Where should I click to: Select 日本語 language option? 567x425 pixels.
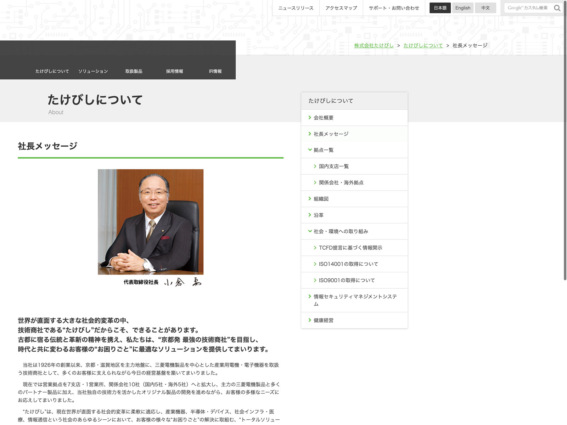point(440,8)
